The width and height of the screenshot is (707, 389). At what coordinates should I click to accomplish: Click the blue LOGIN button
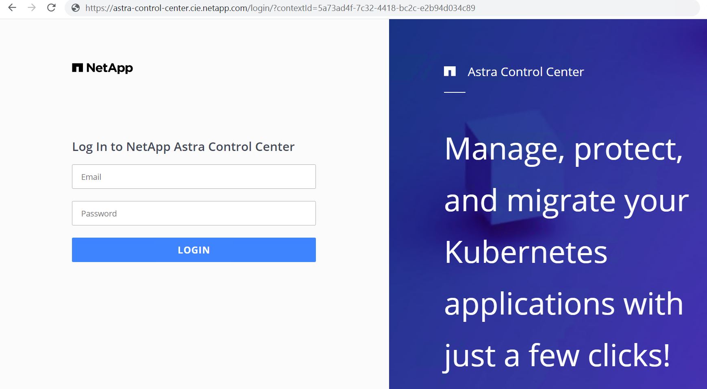(194, 250)
